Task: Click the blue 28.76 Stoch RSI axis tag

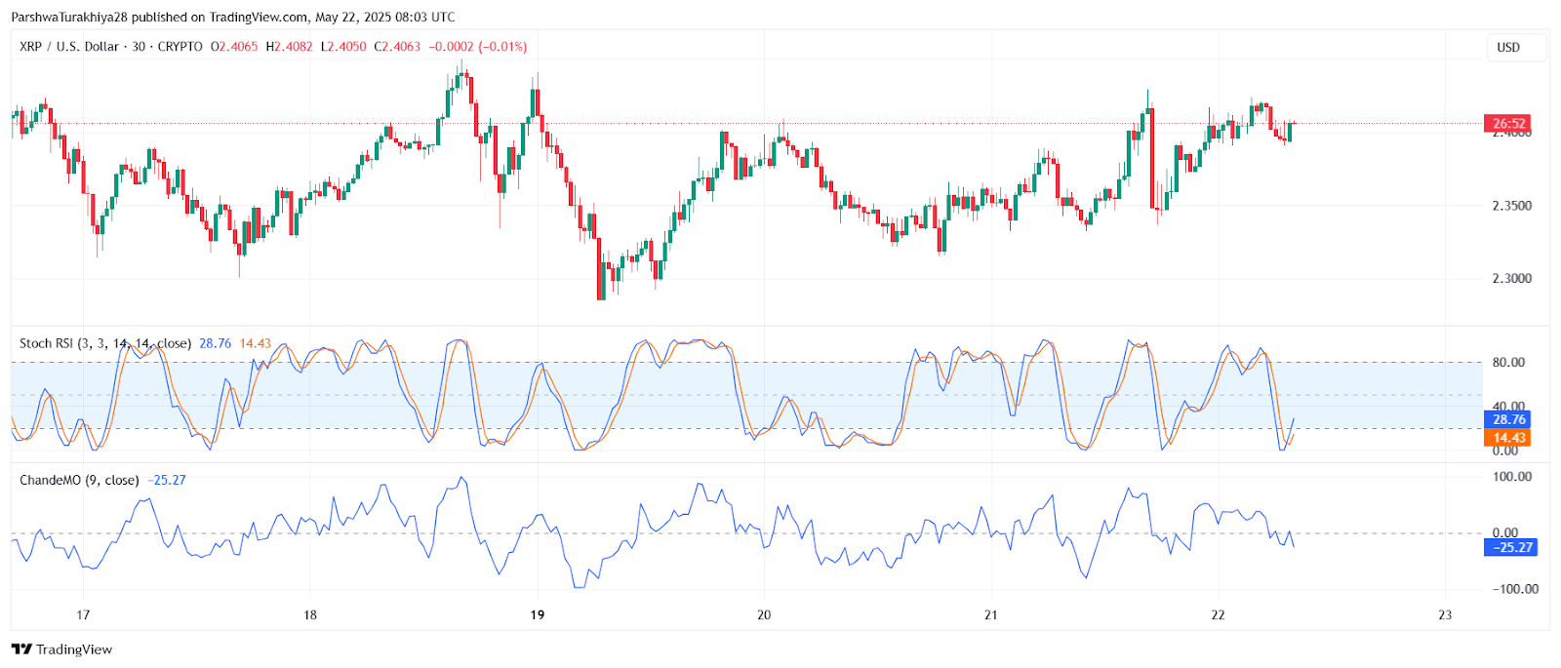Action: 1508,419
